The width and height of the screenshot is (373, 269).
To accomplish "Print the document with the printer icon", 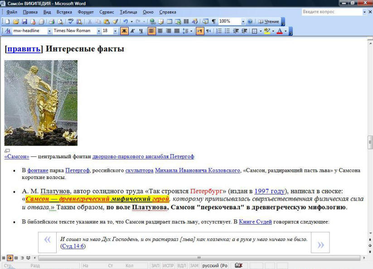I will [52, 22].
